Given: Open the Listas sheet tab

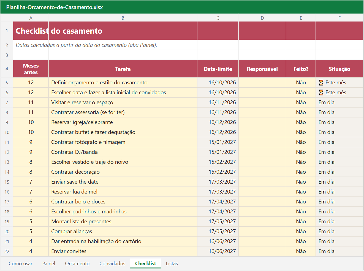Looking at the screenshot, I should coord(172,264).
